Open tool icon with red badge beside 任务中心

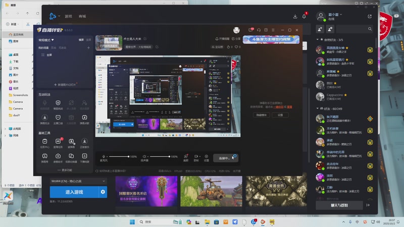pos(58,143)
